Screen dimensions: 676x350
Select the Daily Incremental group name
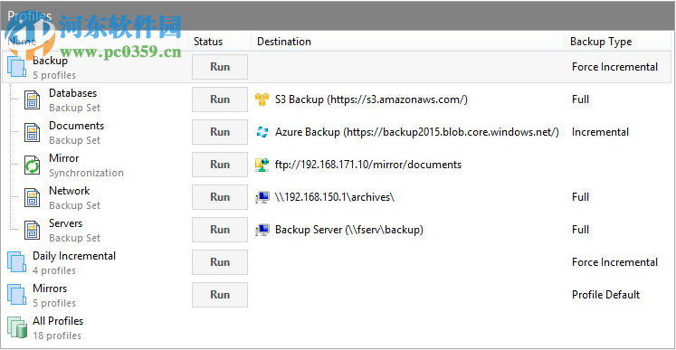pyautogui.click(x=74, y=256)
